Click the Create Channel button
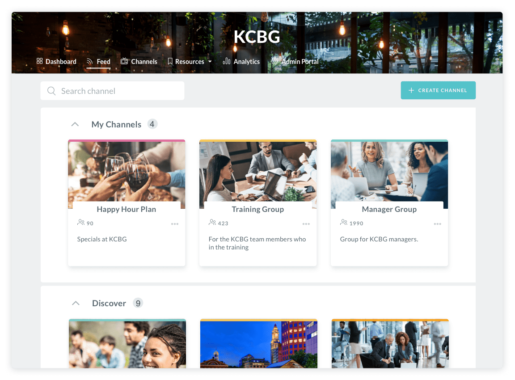 click(x=438, y=90)
